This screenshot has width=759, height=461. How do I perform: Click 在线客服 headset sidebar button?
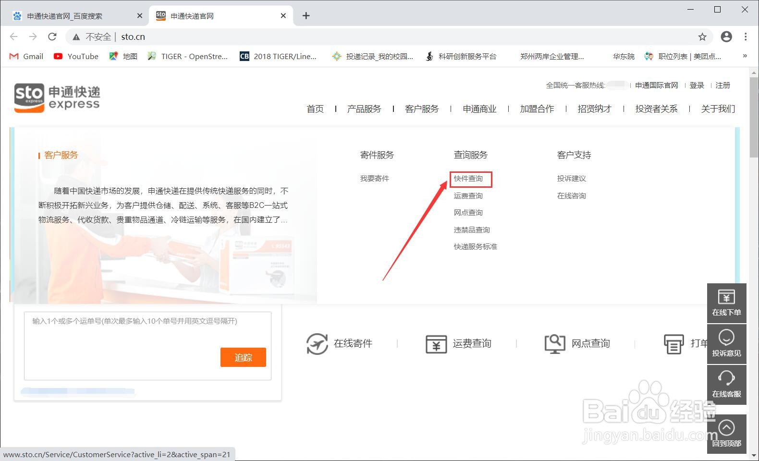click(726, 385)
